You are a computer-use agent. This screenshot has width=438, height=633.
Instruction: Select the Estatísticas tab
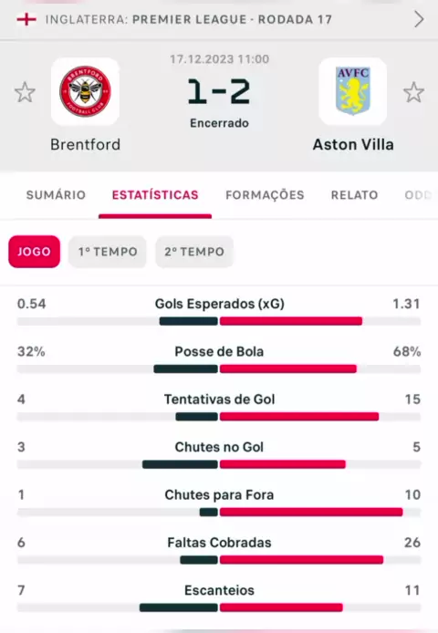(x=155, y=195)
